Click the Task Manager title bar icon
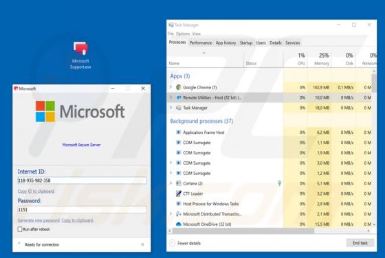The image size is (385, 258). pos(171,25)
